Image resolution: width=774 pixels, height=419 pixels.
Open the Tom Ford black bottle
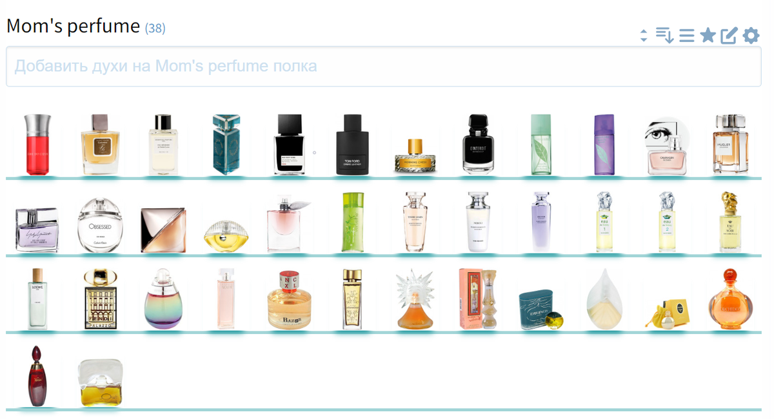pyautogui.click(x=352, y=144)
